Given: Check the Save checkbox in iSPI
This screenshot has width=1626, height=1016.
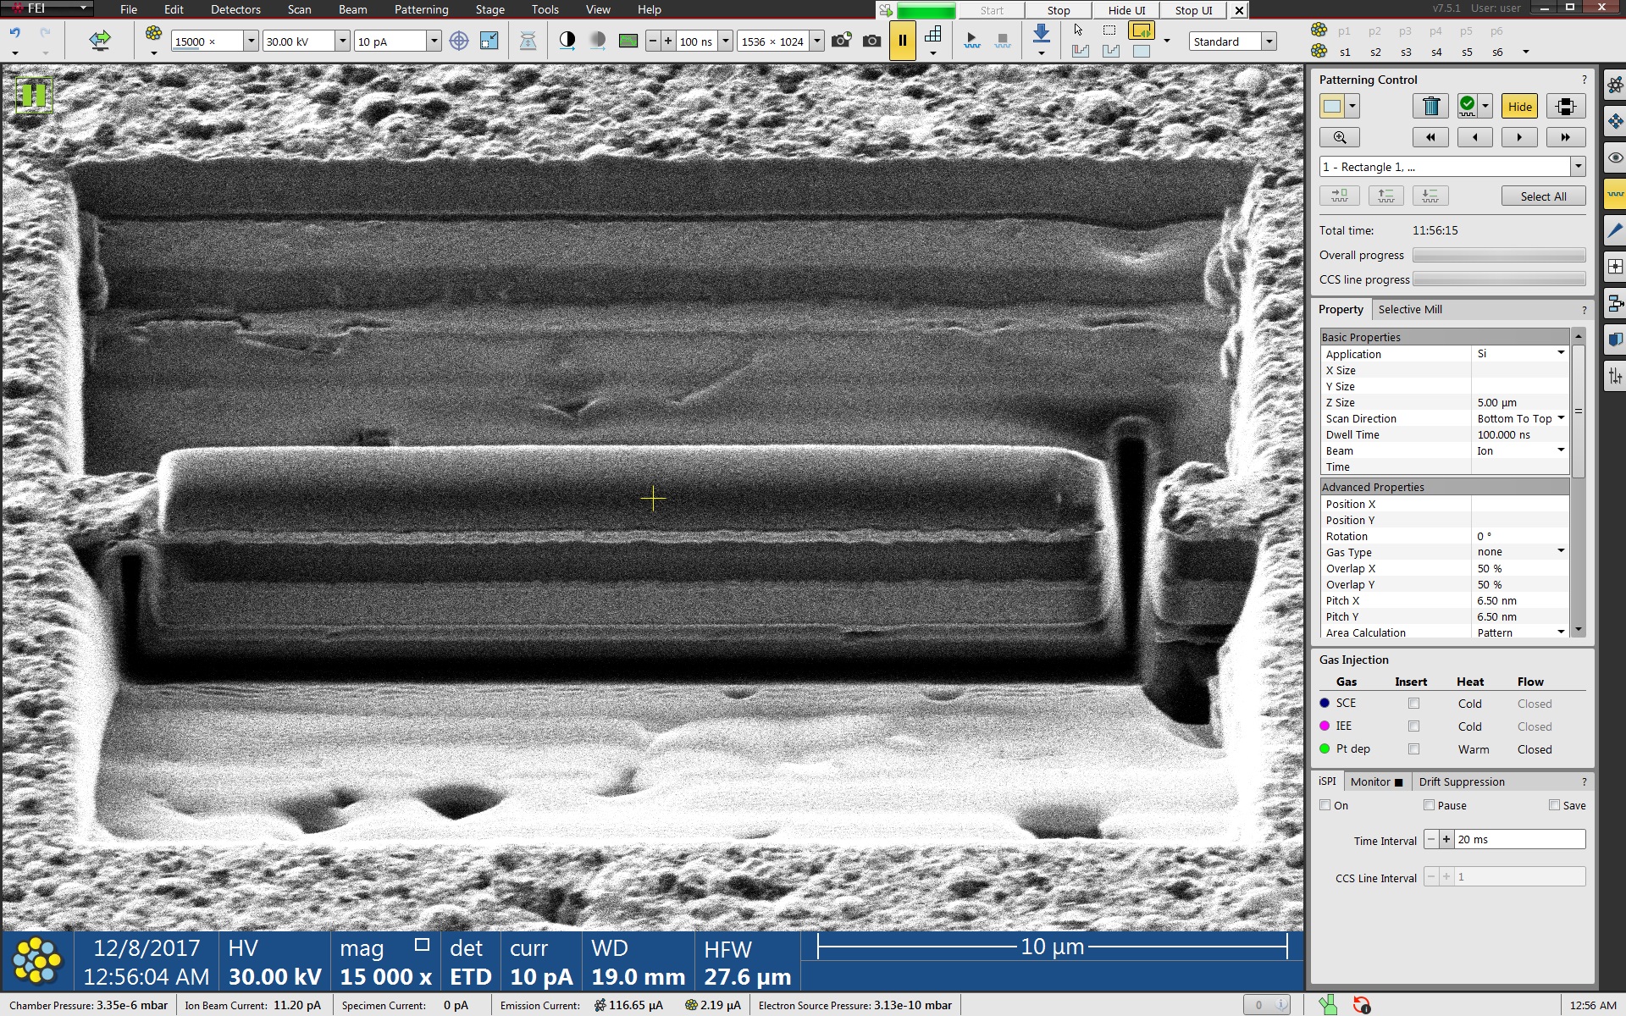Looking at the screenshot, I should click(x=1554, y=805).
